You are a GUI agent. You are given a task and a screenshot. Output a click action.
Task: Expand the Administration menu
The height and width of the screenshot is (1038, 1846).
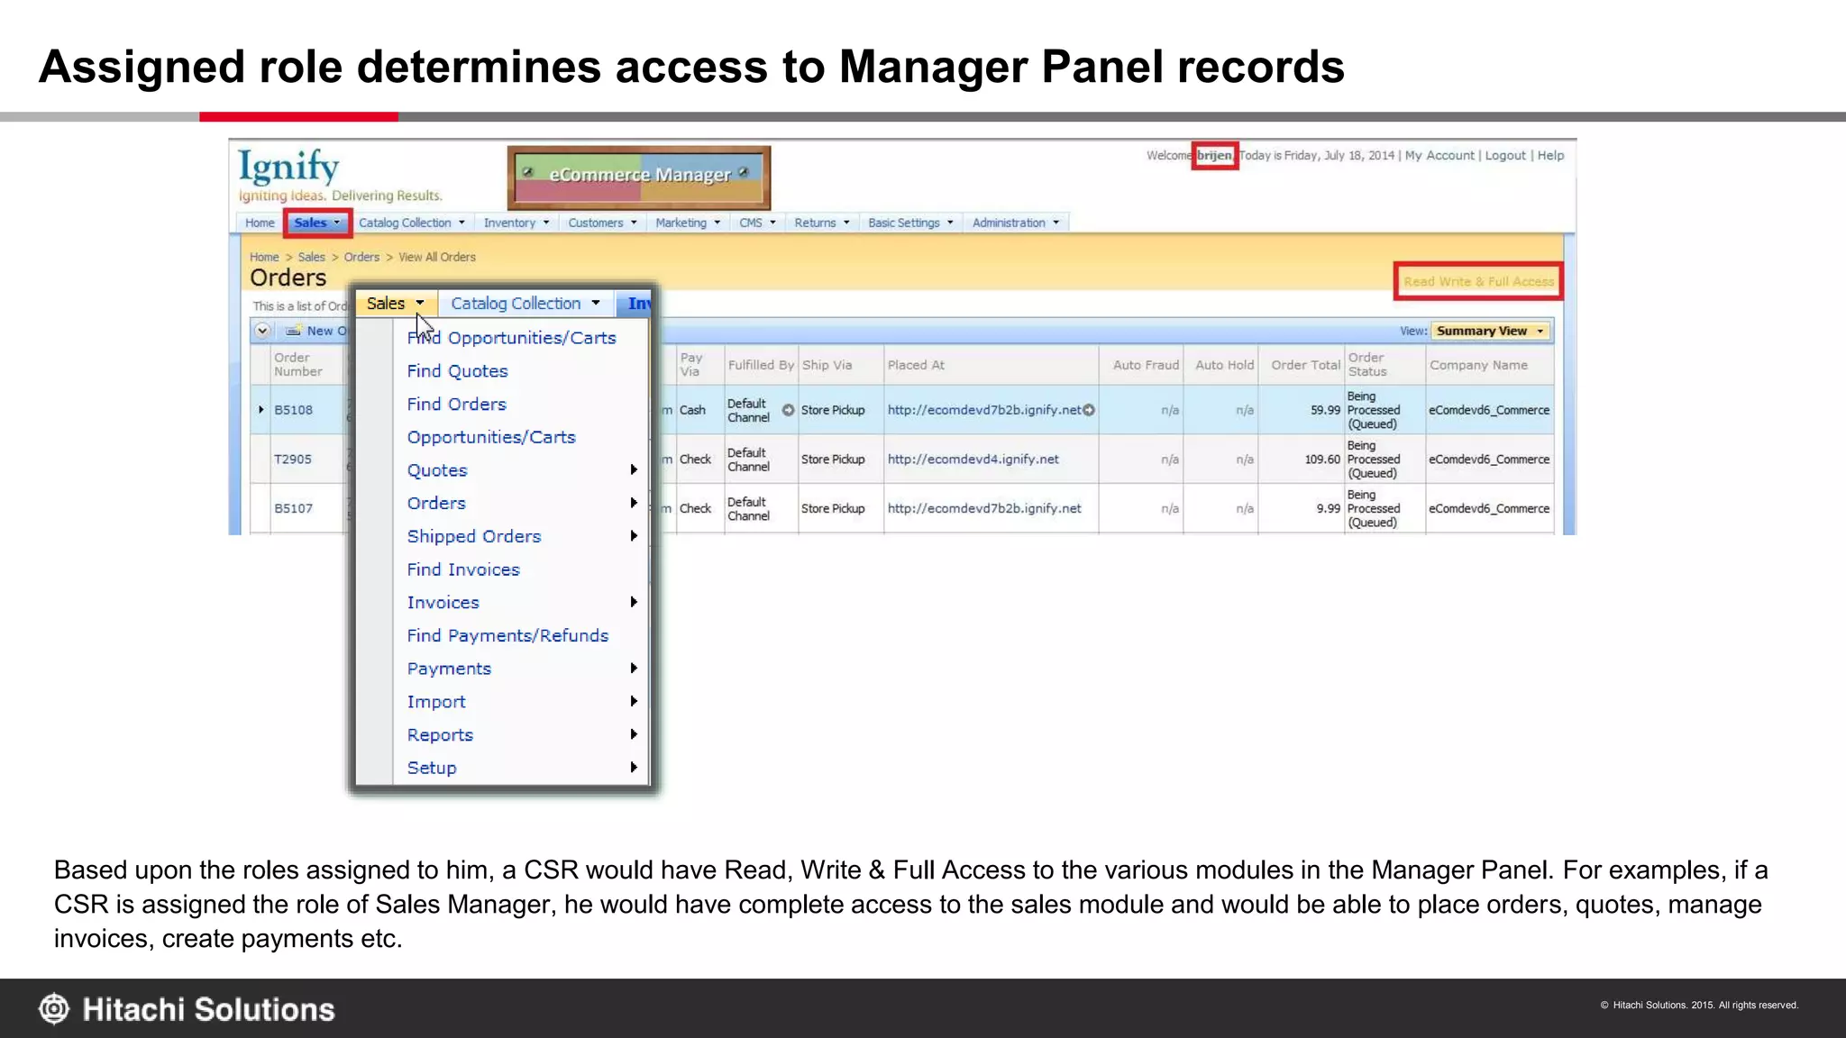pos(1015,223)
